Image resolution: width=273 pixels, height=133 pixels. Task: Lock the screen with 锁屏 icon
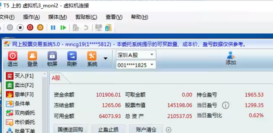coord(52,59)
